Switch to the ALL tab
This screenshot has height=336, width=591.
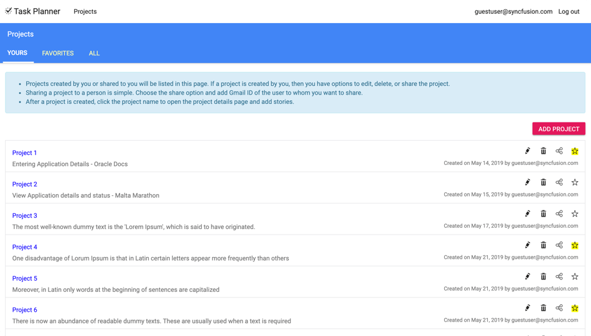point(94,53)
